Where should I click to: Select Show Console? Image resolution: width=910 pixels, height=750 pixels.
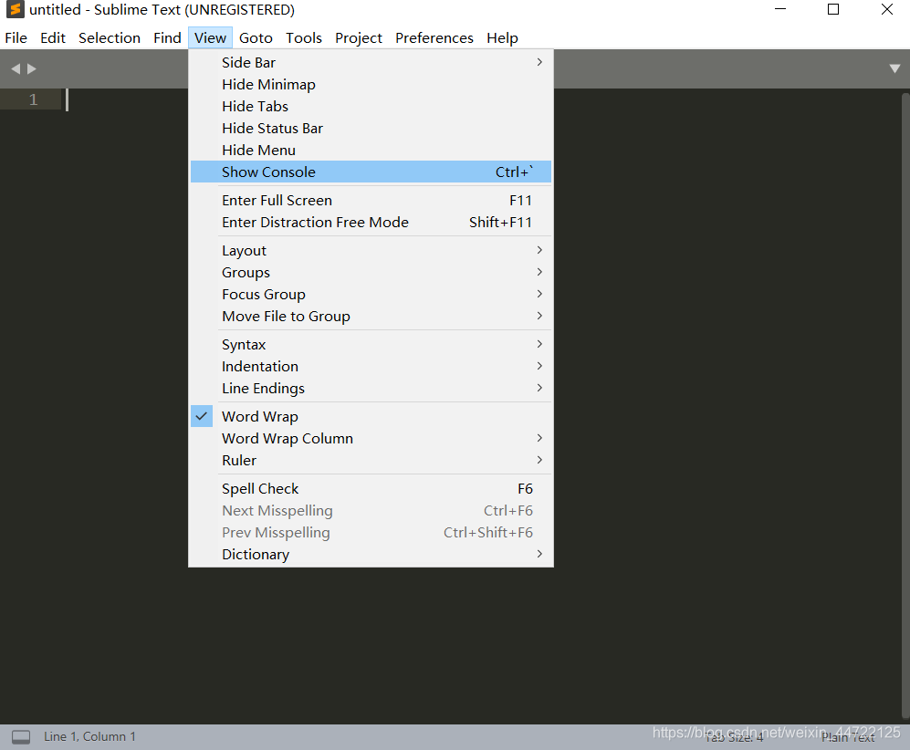click(371, 172)
